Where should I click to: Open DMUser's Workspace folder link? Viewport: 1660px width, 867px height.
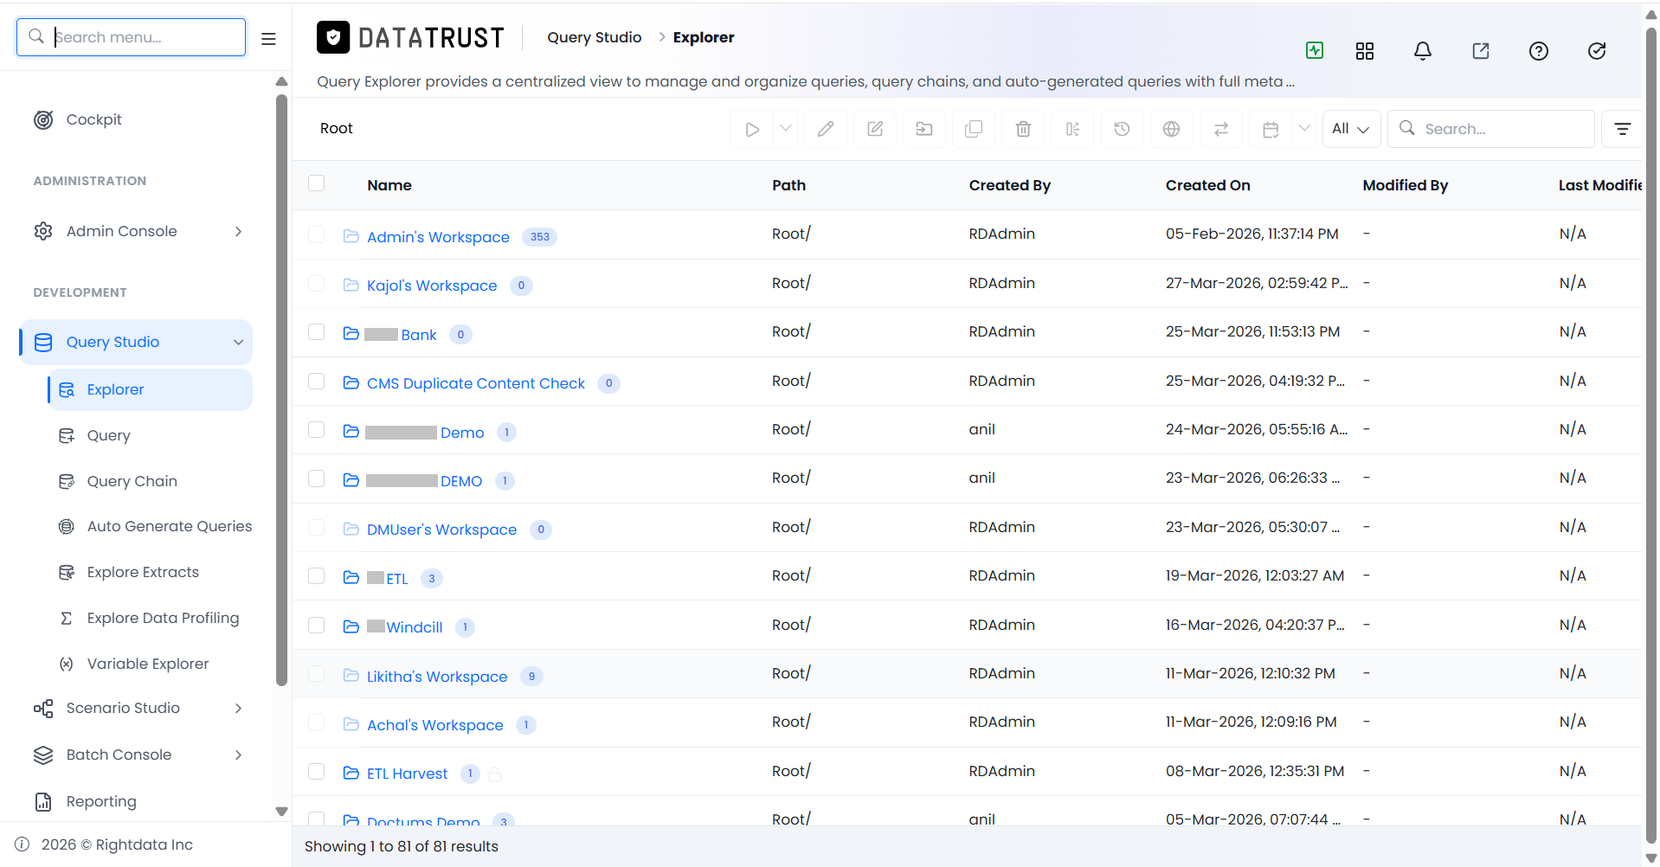click(441, 530)
